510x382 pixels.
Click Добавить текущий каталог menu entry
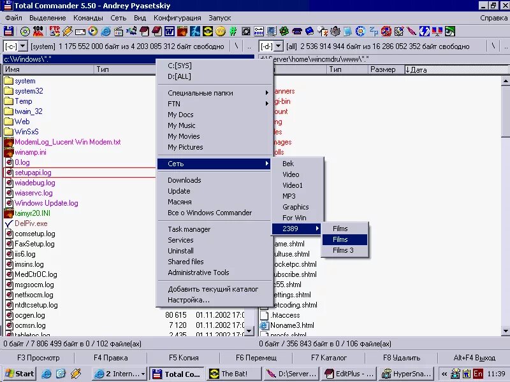[x=214, y=289]
